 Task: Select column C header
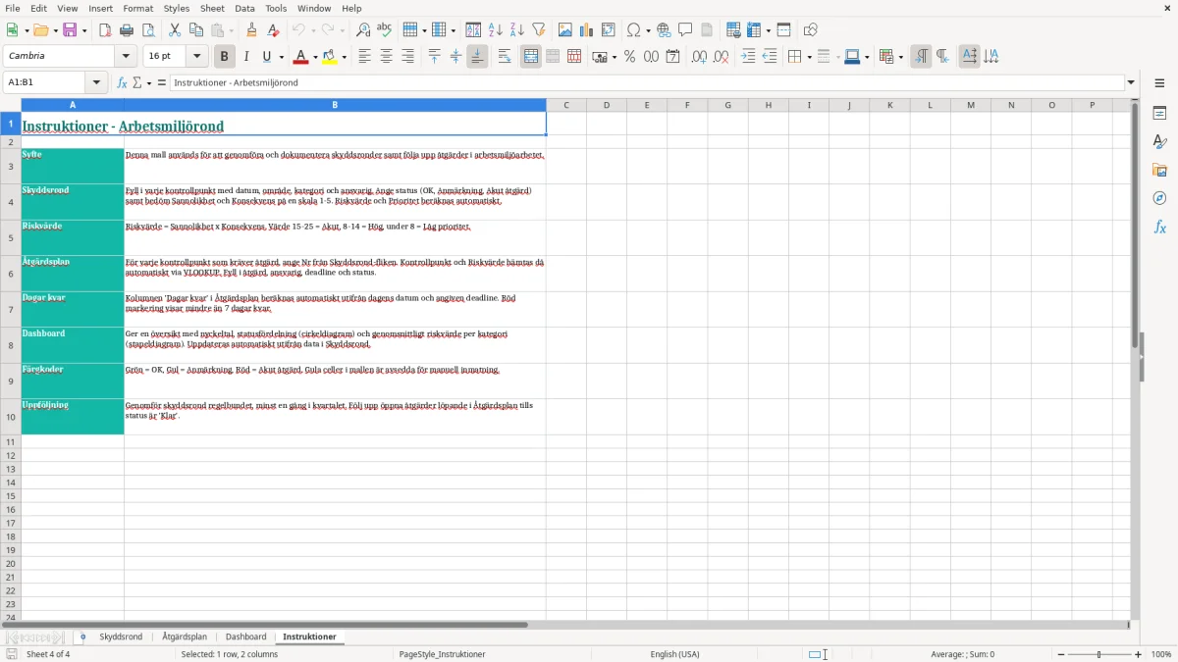566,105
